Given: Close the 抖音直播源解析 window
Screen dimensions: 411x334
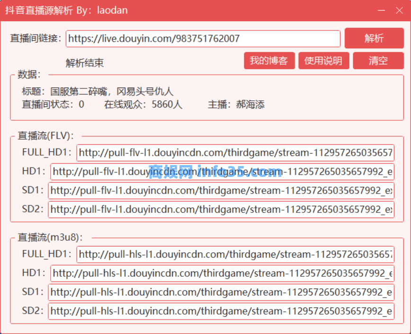Looking at the screenshot, I should [399, 10].
